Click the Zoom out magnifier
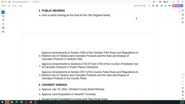Image resolution: width=185 pixels, height=104 pixels. click(x=183, y=99)
